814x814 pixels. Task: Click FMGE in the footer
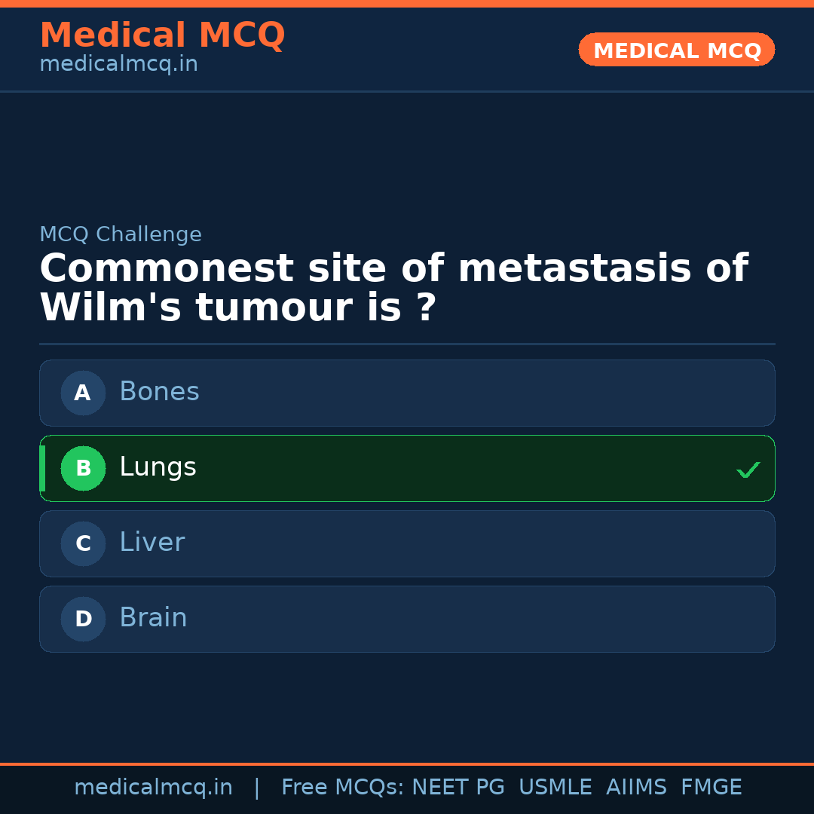(x=711, y=788)
